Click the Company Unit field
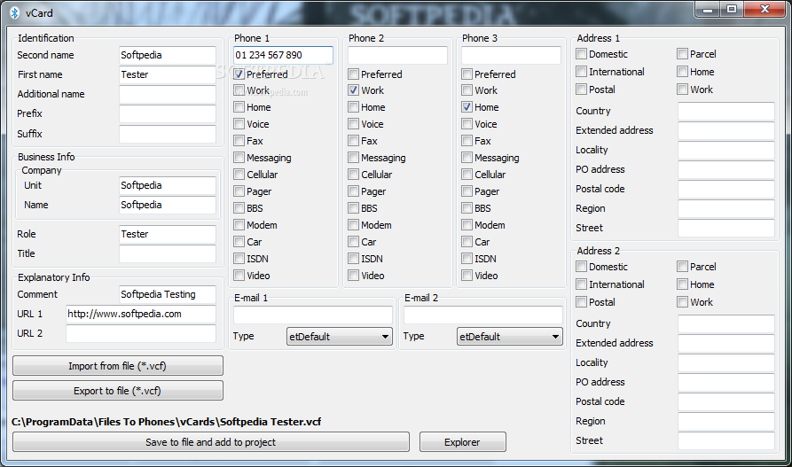 pyautogui.click(x=168, y=185)
